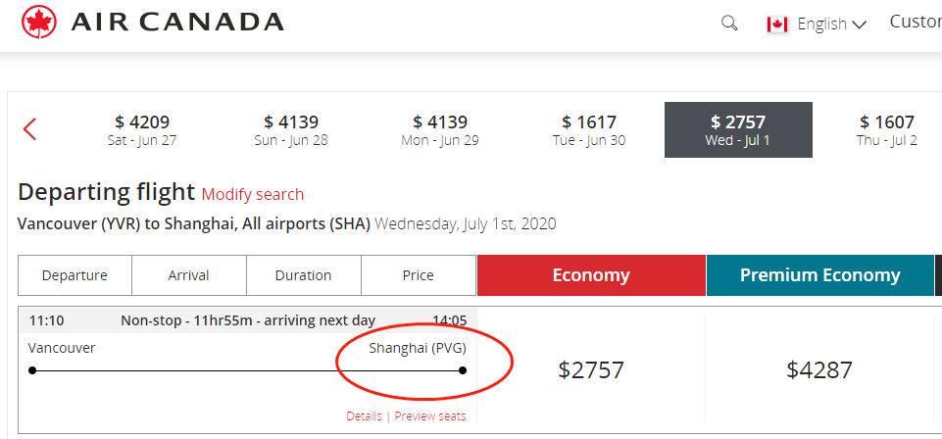Sort flights by Departure
The width and height of the screenshot is (942, 439).
point(74,275)
